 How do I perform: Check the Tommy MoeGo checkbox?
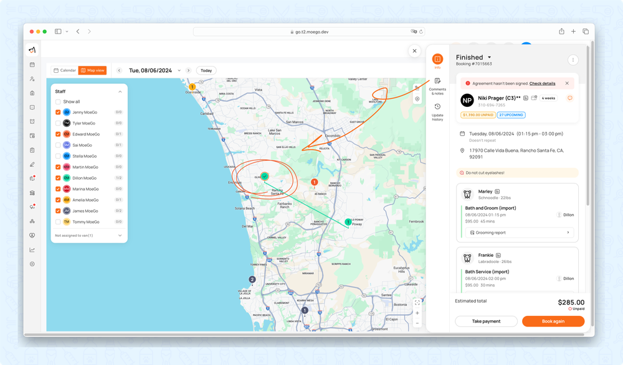tap(58, 221)
